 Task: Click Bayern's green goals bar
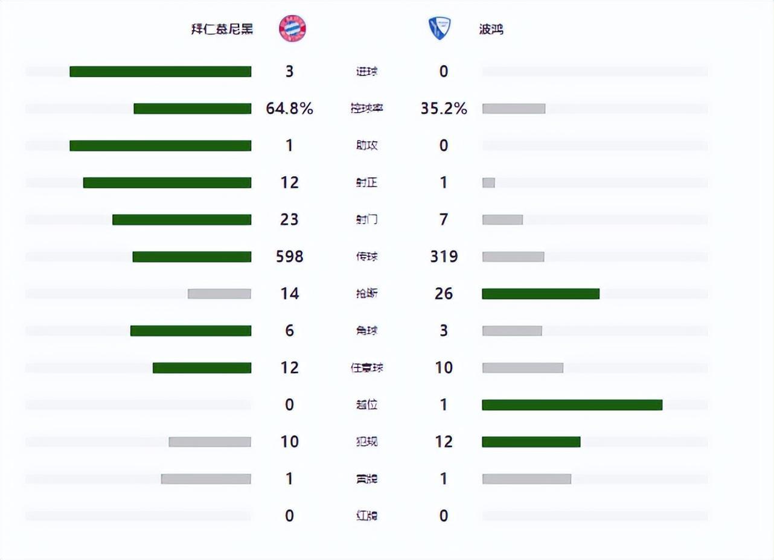[160, 72]
